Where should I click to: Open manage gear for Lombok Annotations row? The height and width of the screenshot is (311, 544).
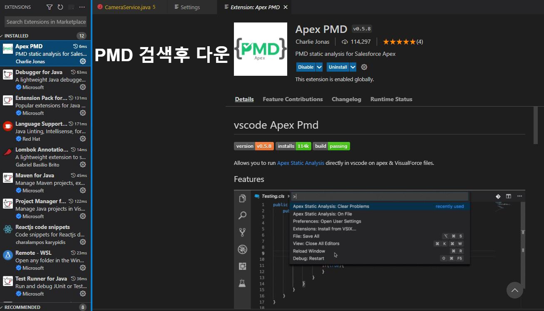click(x=83, y=164)
